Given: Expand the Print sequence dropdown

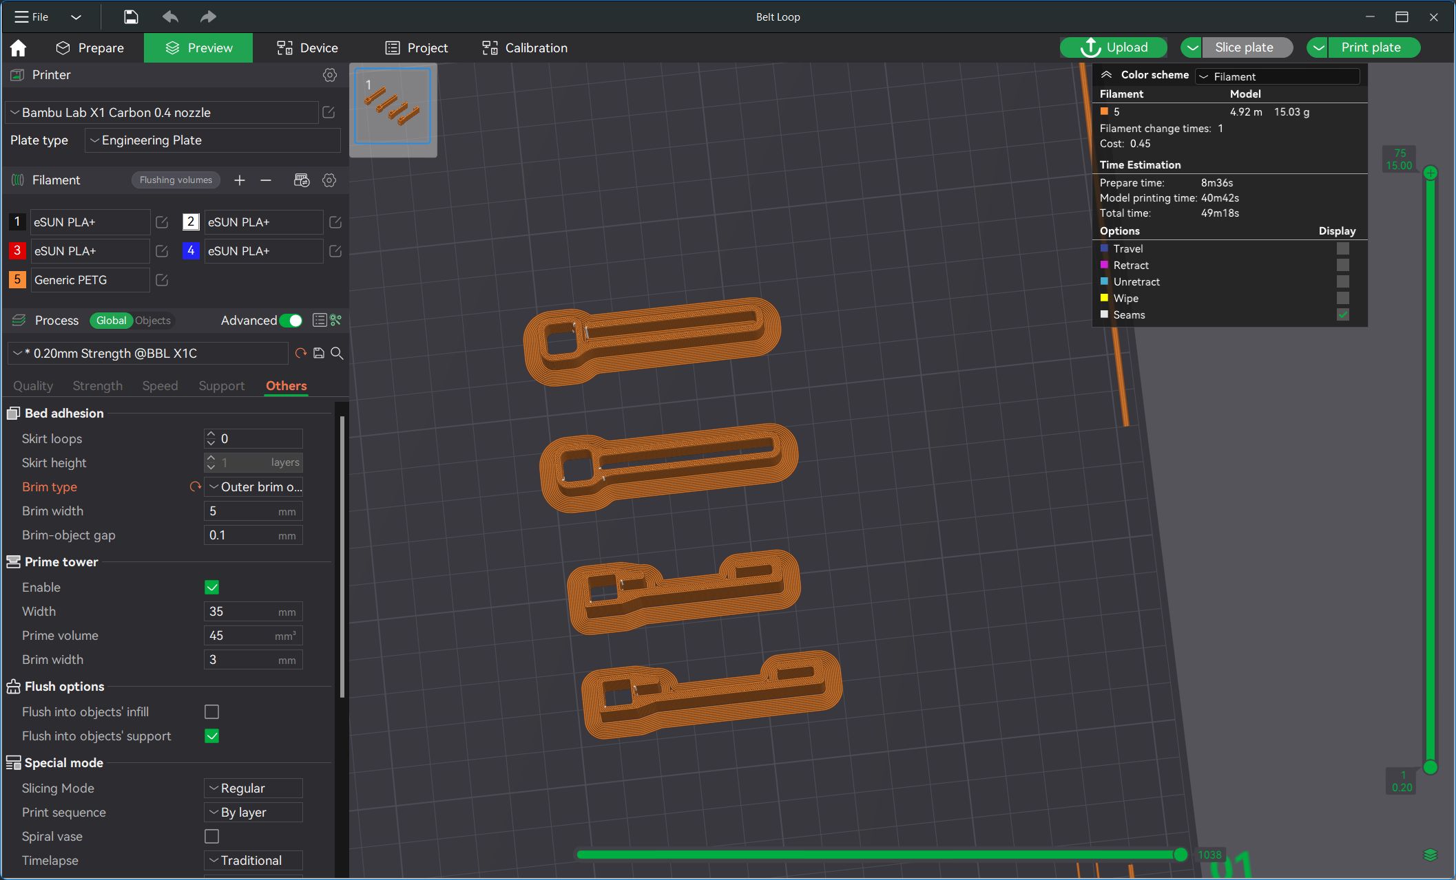Looking at the screenshot, I should click(253, 813).
